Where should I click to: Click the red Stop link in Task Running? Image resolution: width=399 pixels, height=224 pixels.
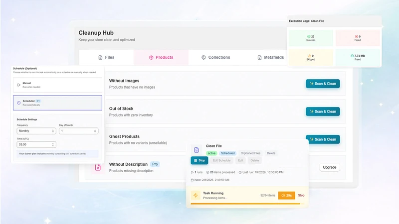click(301, 195)
